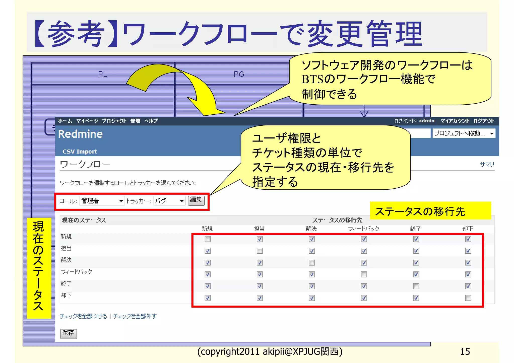Viewport: 514px width, 363px height.
Task: Open the ロール dropdown showing 管理者
Action: click(x=102, y=201)
